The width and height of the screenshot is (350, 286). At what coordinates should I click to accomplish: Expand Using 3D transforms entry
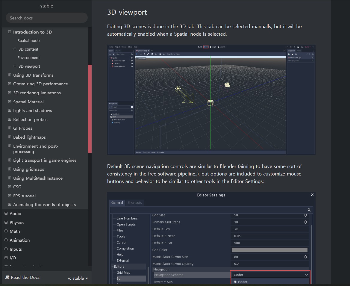(10, 75)
